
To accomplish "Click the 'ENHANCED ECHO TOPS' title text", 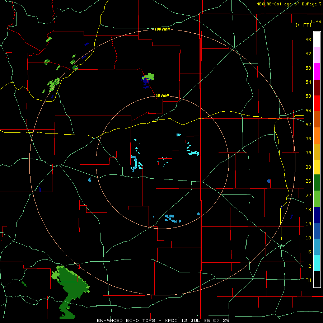I will pyautogui.click(x=126, y=320).
